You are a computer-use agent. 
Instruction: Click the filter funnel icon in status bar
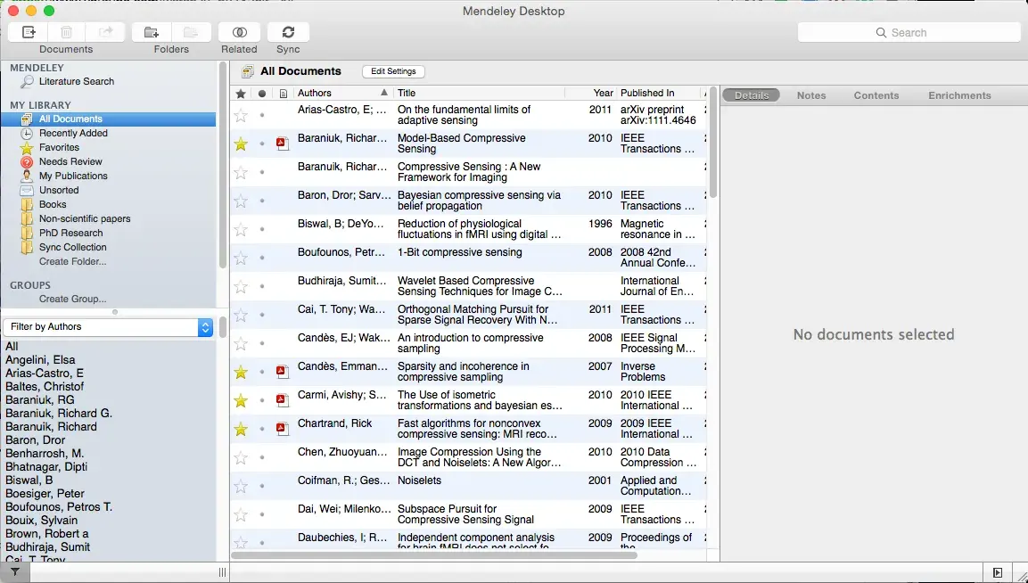point(15,572)
